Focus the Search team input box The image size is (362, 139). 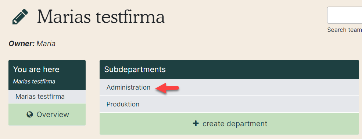click(344, 15)
